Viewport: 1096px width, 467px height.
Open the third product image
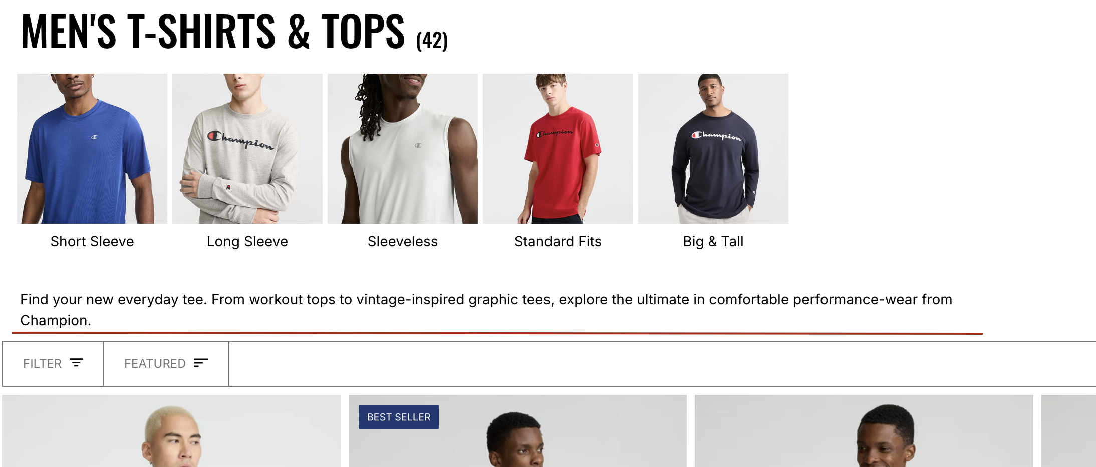tap(864, 431)
